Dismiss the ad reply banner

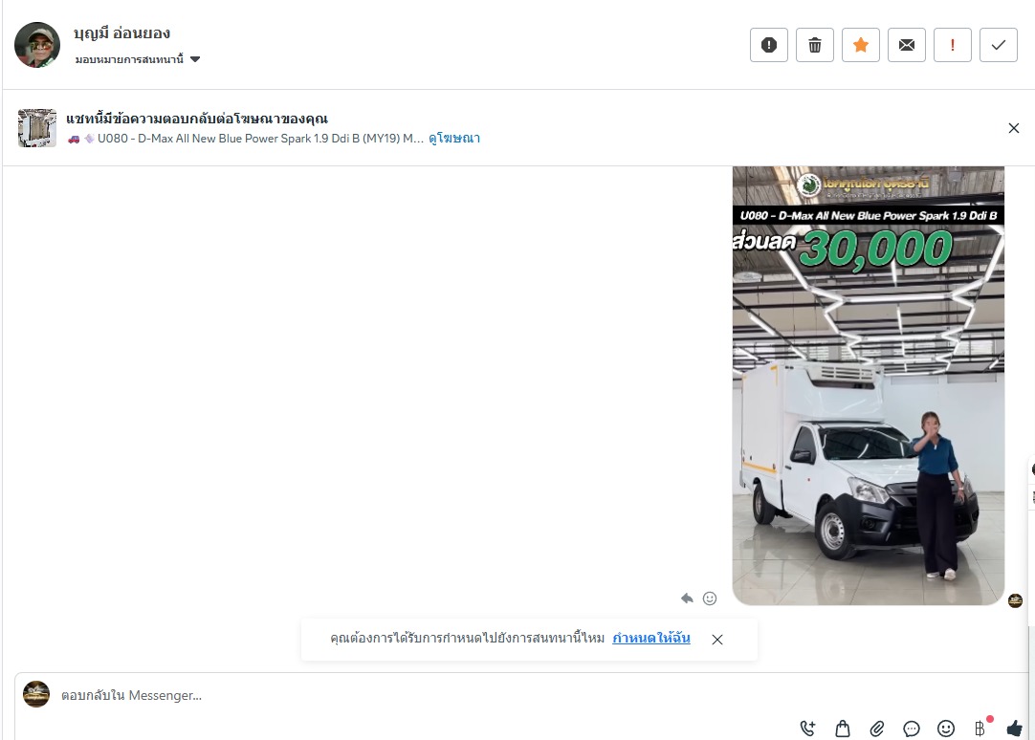[x=1013, y=128]
